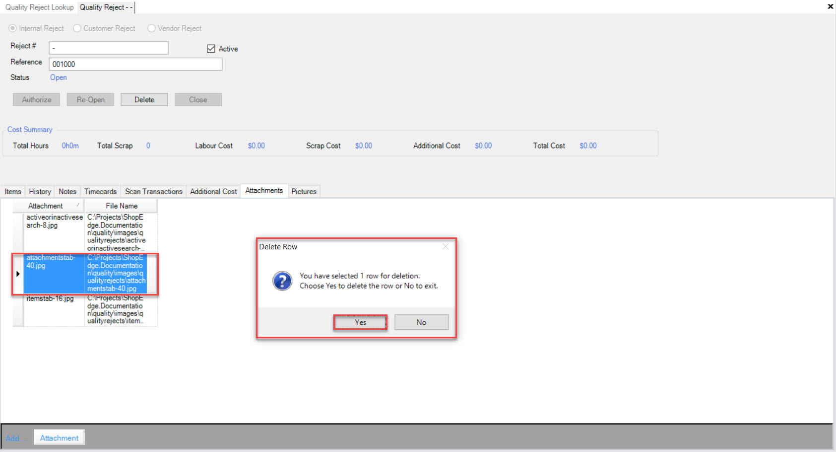Select the Quality Reject - - tab
The width and height of the screenshot is (836, 452).
tap(106, 7)
